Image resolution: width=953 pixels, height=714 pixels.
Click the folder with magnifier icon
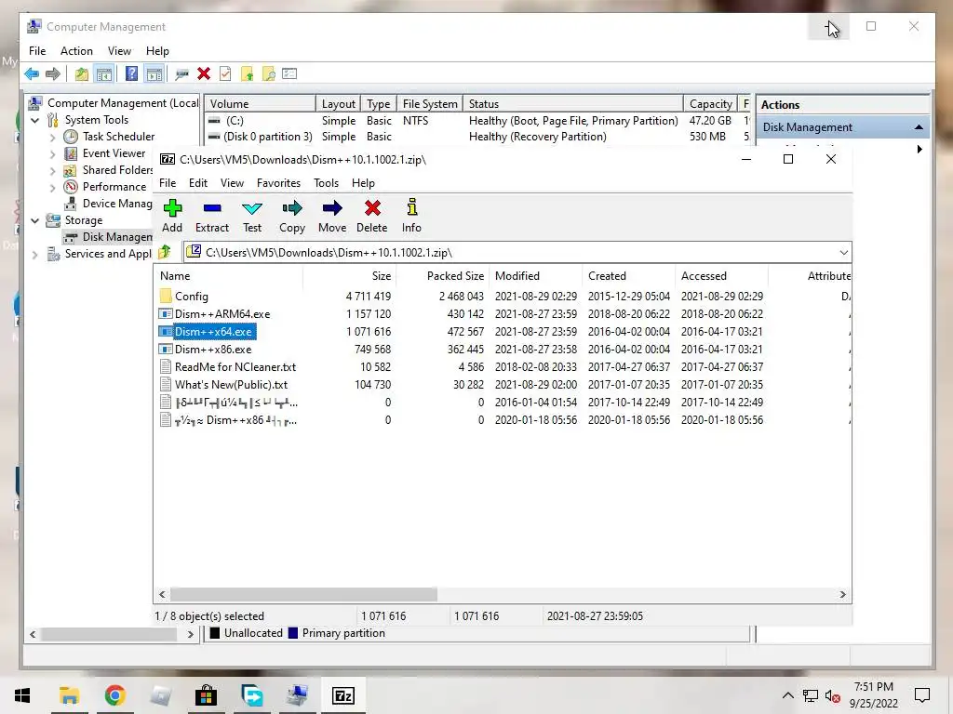coord(269,74)
